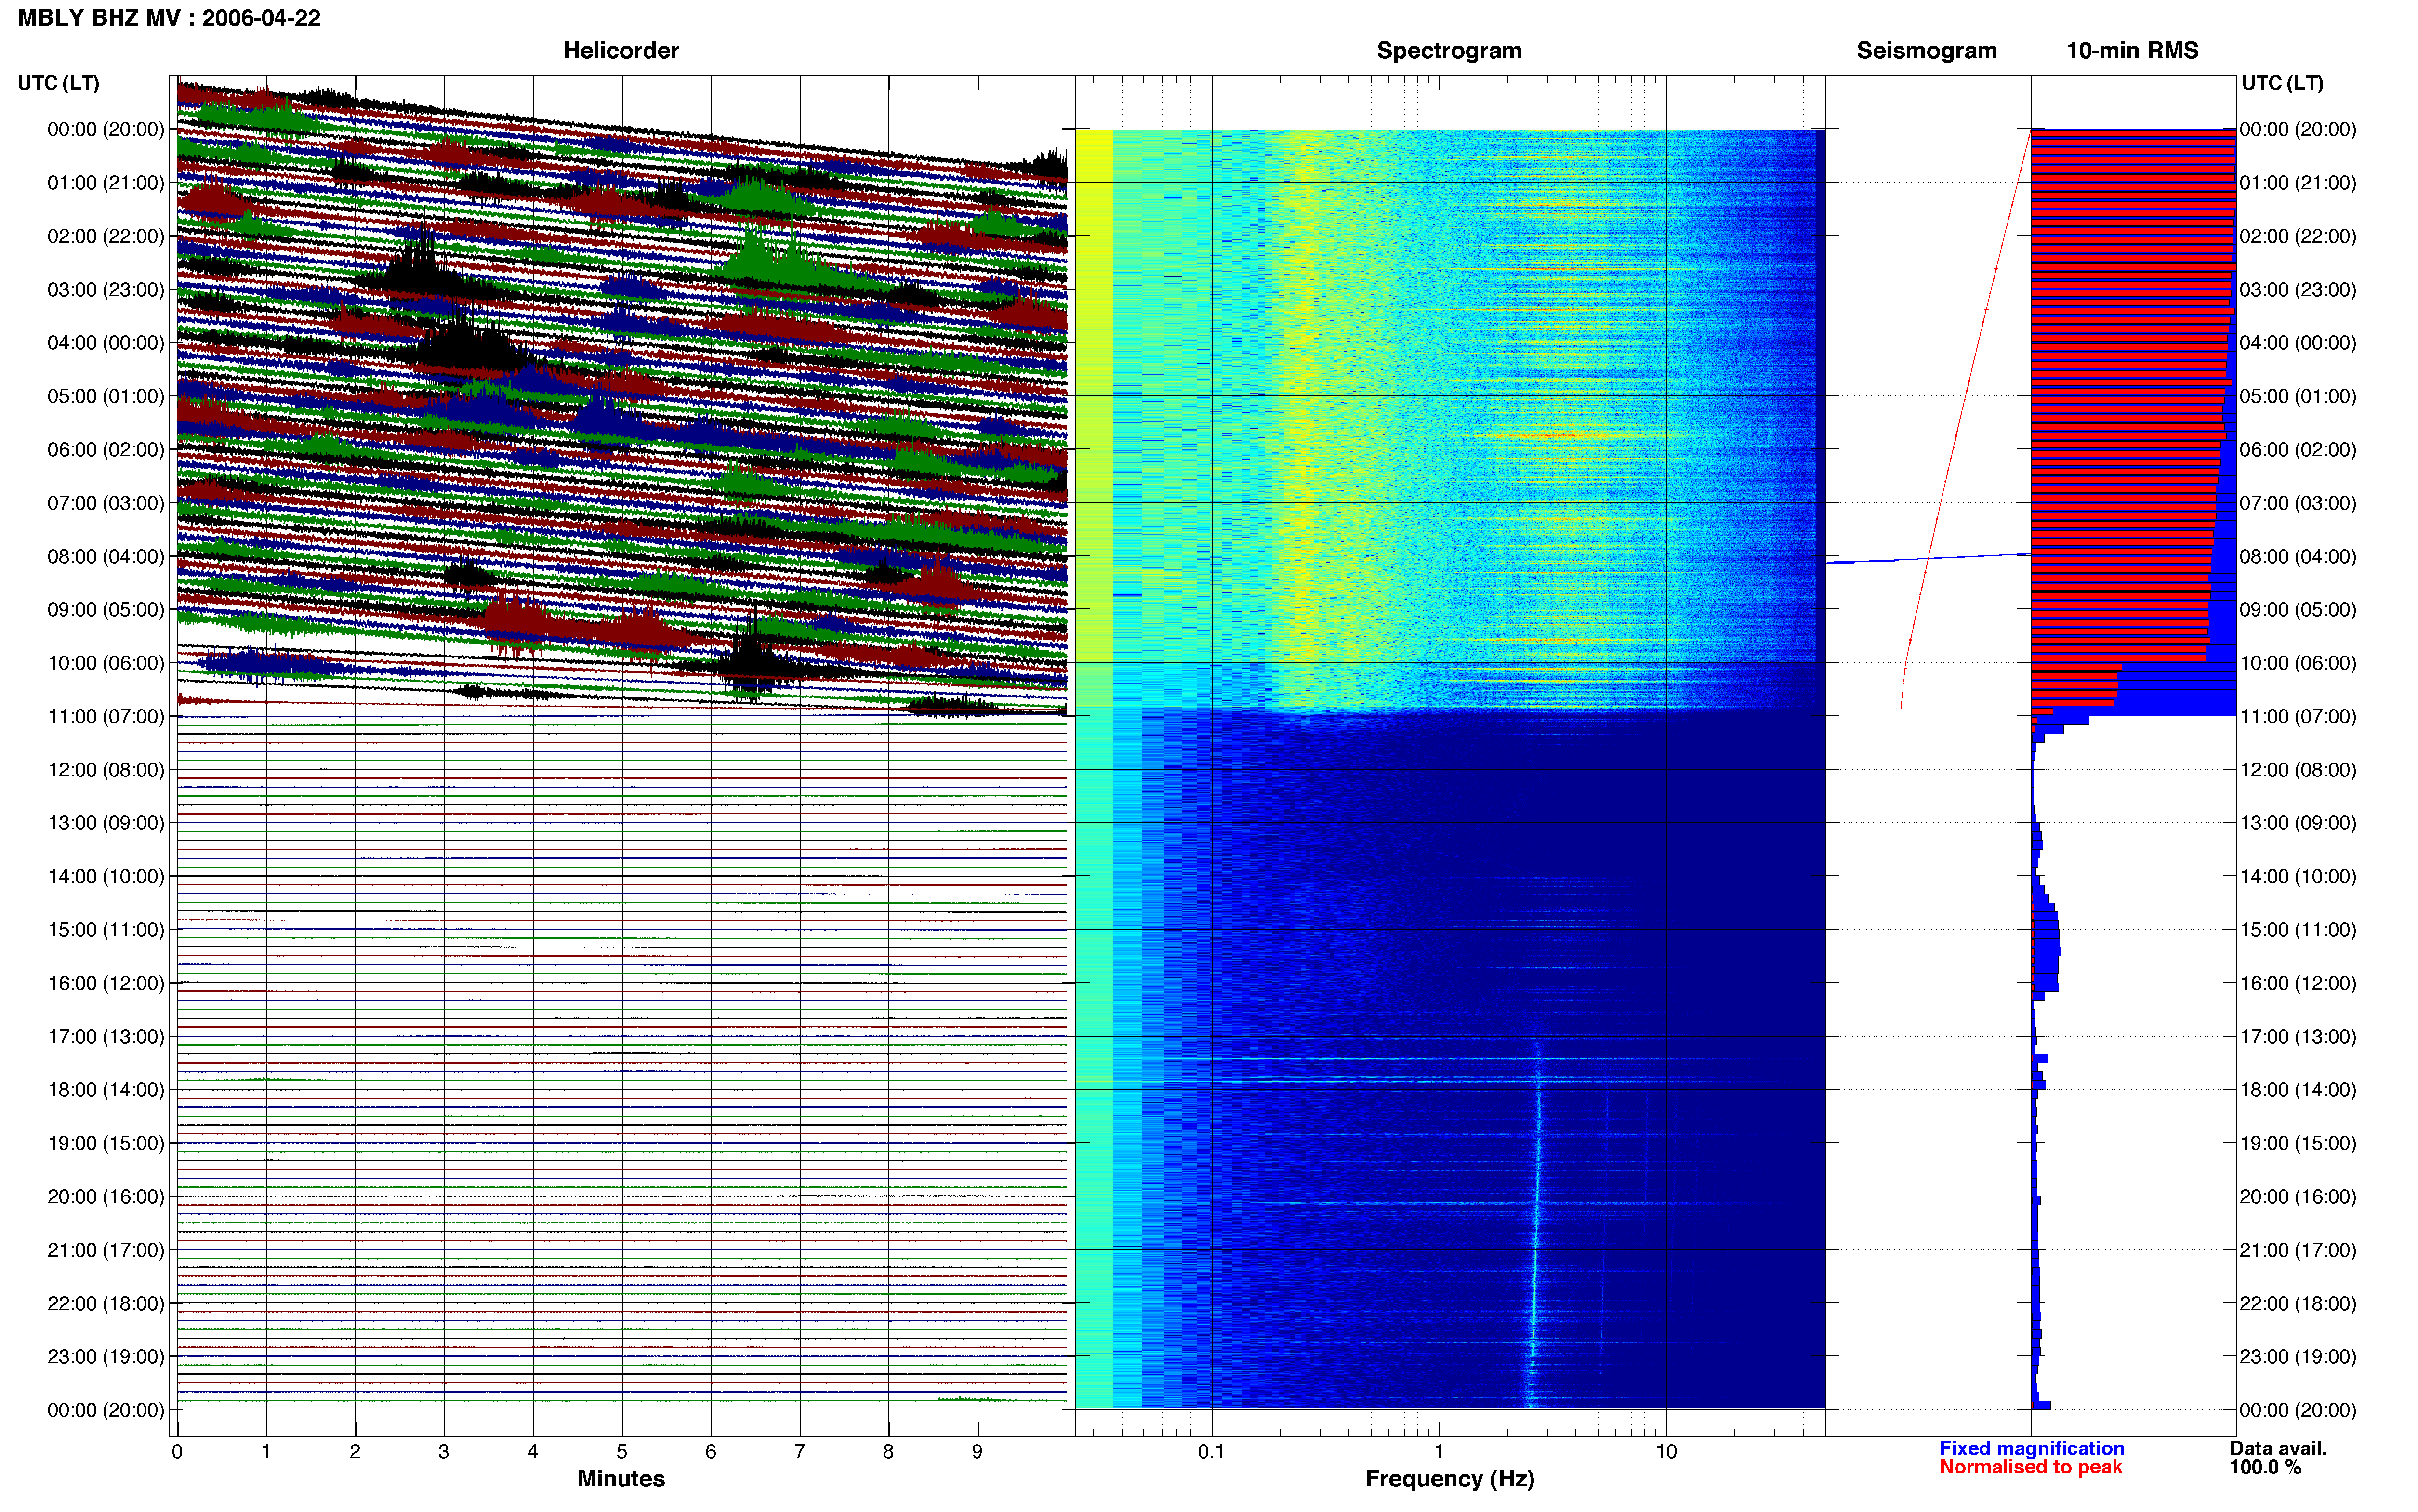Click the 'Data avail.' label
The width and height of the screenshot is (2418, 1512).
coord(2278,1448)
